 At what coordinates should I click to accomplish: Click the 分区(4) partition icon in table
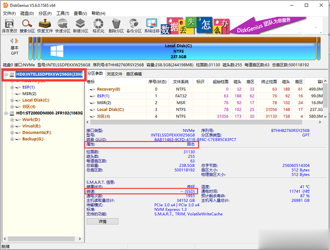(92, 116)
